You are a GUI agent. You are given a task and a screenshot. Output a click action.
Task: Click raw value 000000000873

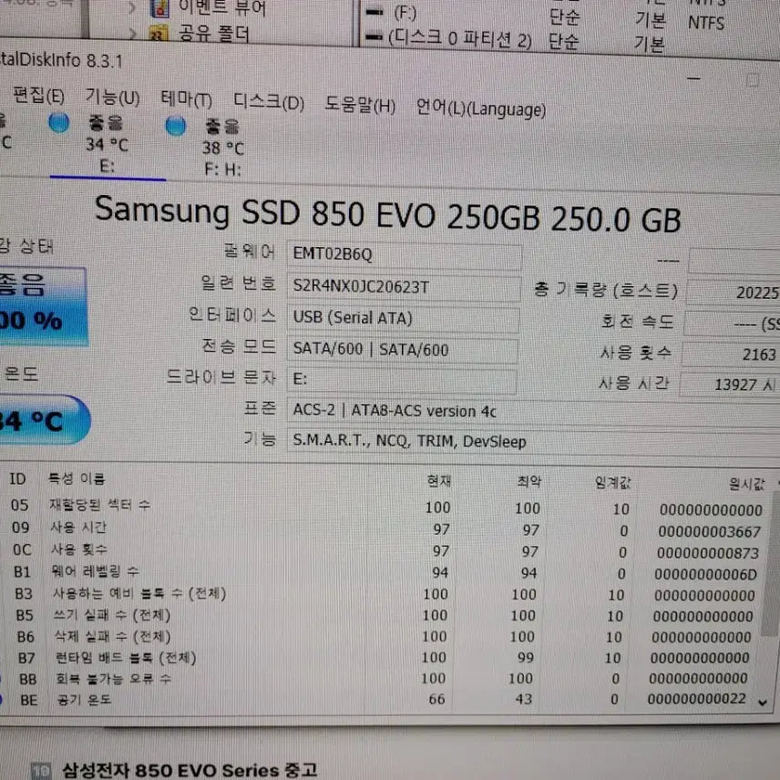point(708,553)
